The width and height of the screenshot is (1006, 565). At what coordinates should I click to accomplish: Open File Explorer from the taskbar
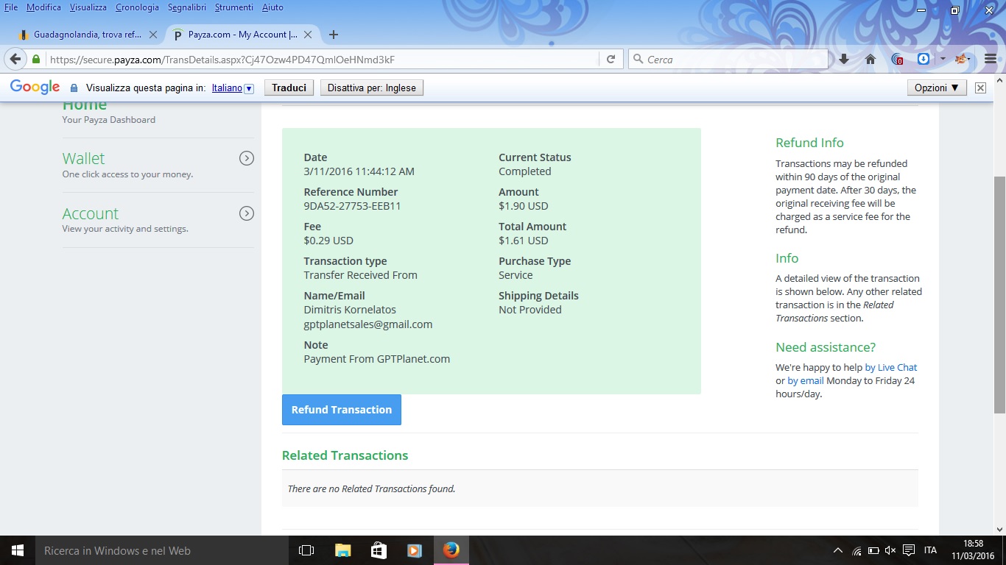[342, 550]
